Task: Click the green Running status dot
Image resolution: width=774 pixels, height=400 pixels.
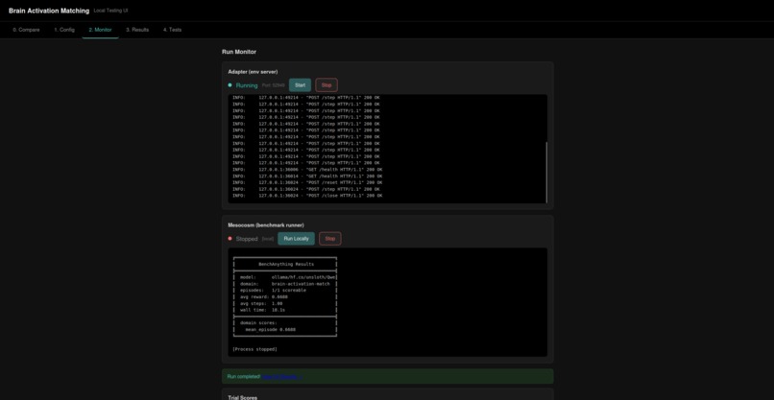Action: 230,84
